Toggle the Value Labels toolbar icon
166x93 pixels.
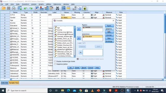coord(84,8)
